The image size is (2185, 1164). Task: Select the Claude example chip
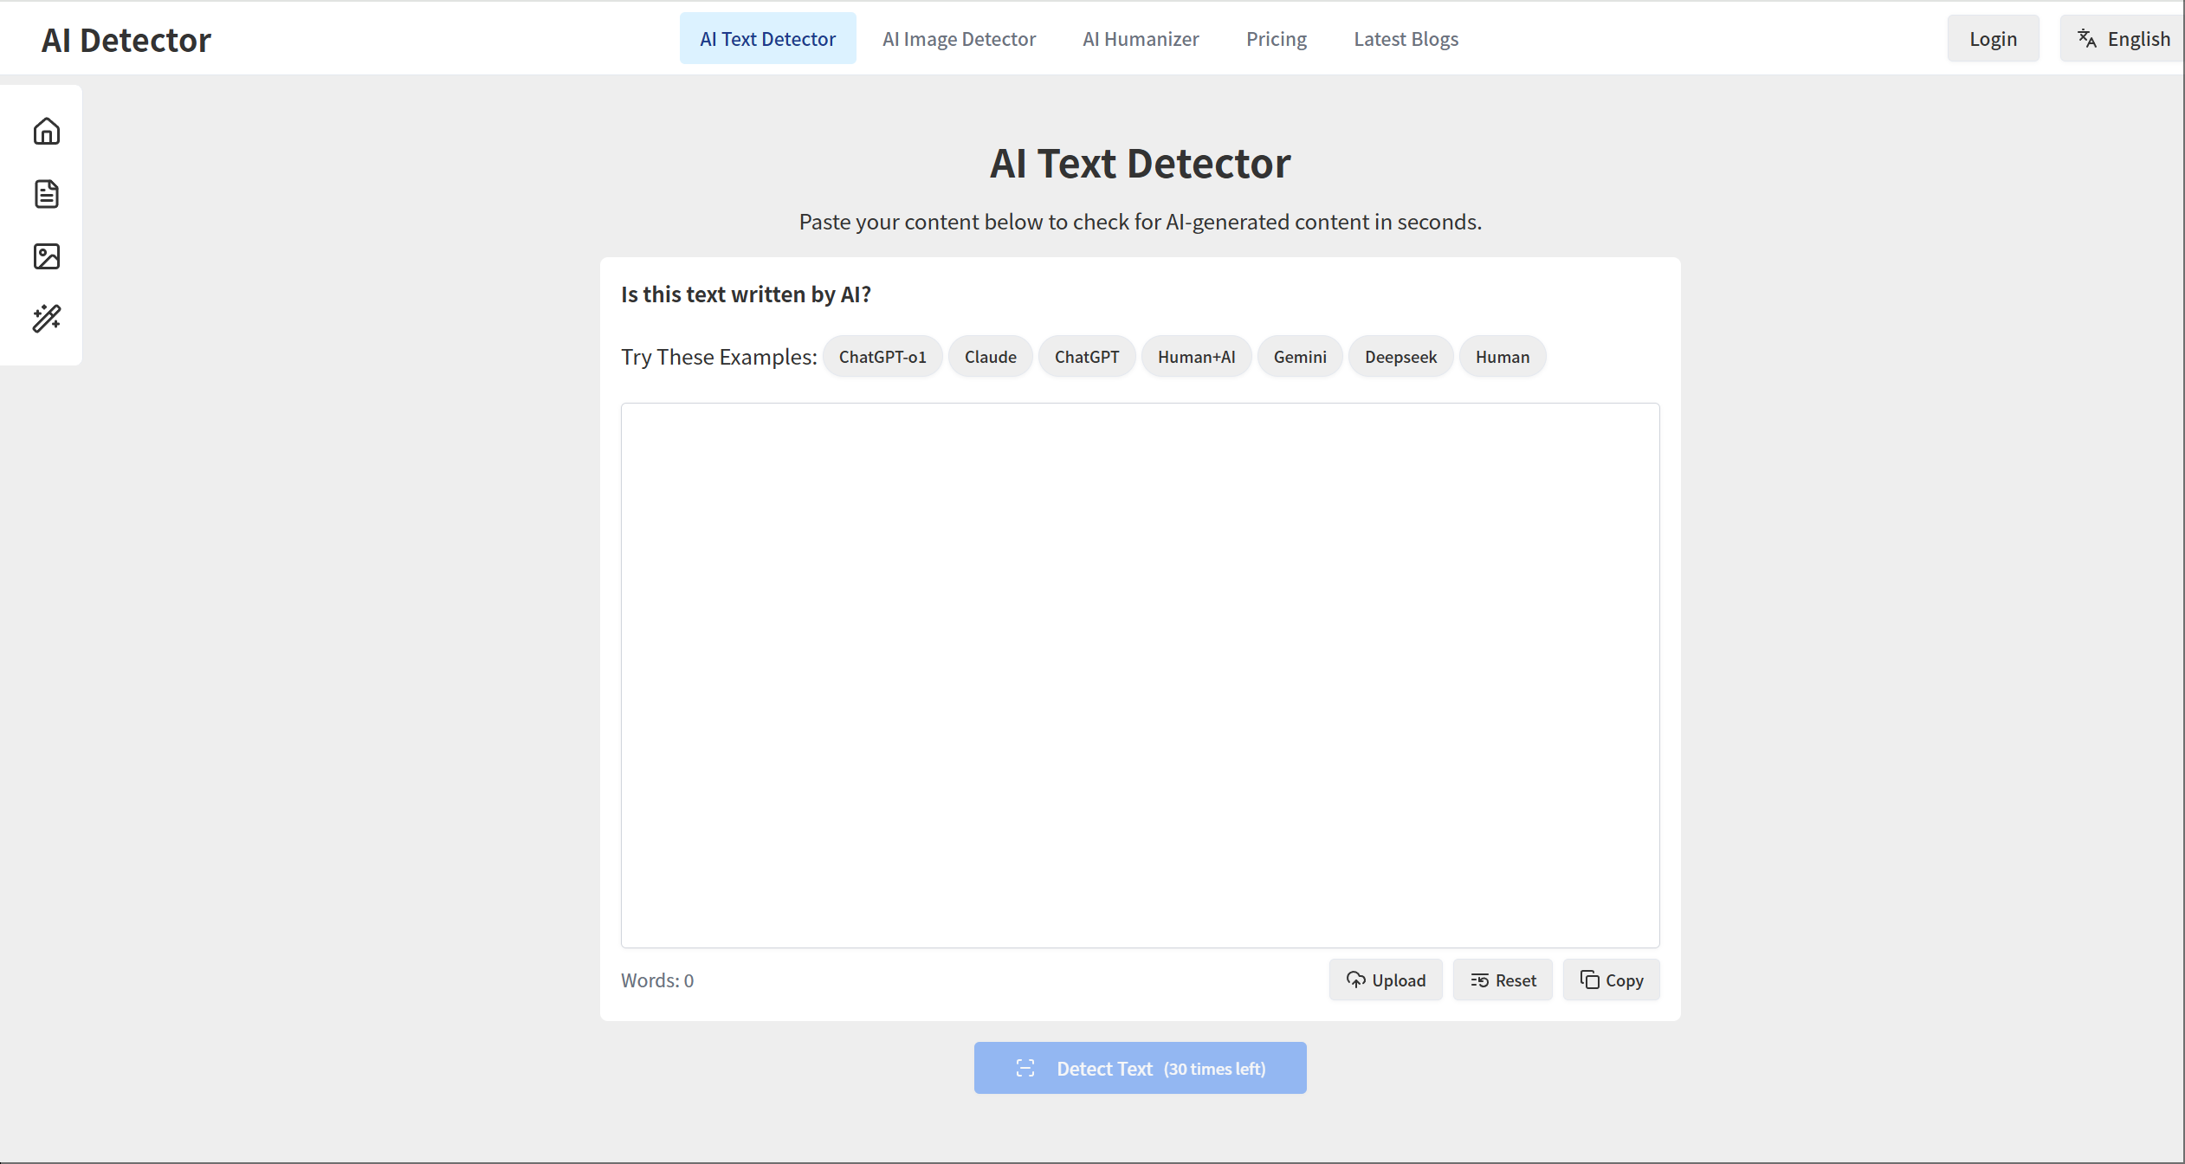(x=990, y=357)
